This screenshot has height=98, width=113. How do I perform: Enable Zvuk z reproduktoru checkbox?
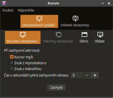[x=12, y=63]
